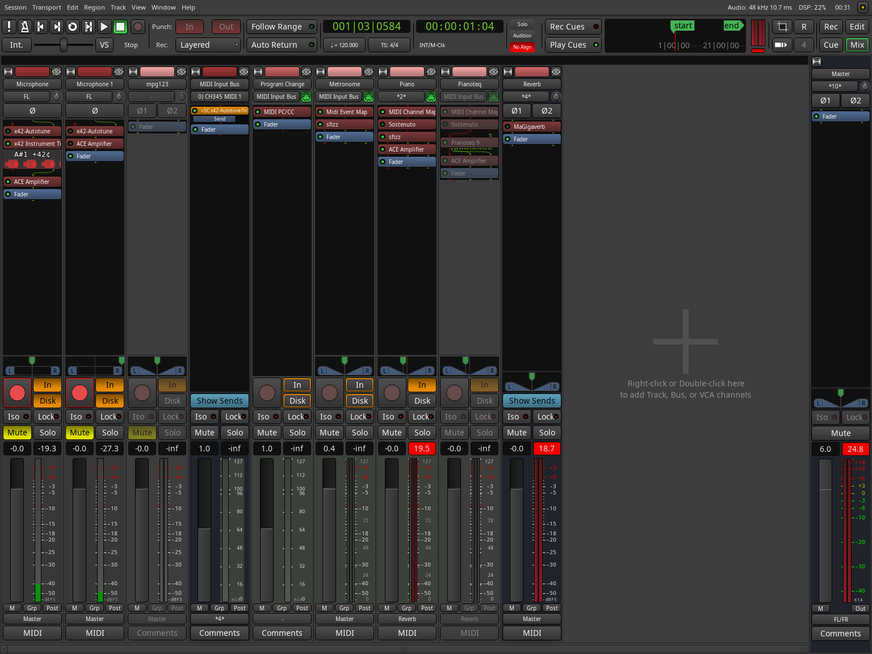872x654 pixels.
Task: Click the global record button
Action: pyautogui.click(x=137, y=27)
